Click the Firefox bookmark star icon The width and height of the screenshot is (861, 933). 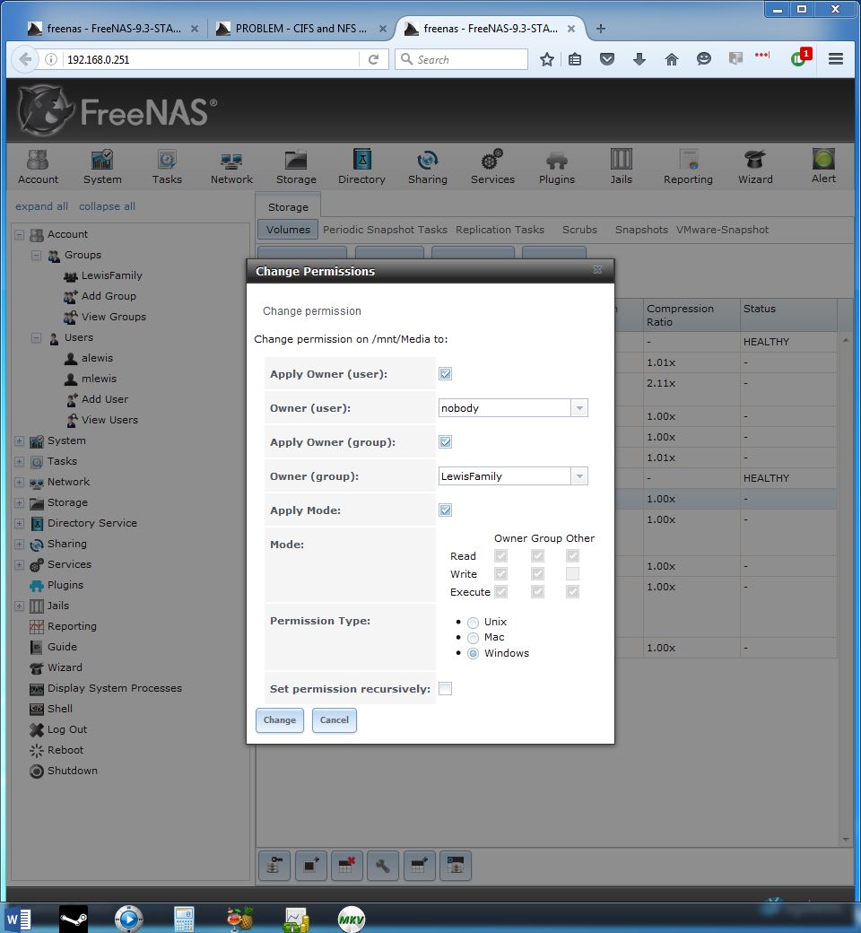547,59
